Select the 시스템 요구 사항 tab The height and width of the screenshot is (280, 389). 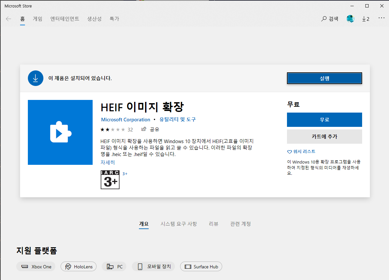[x=178, y=224]
